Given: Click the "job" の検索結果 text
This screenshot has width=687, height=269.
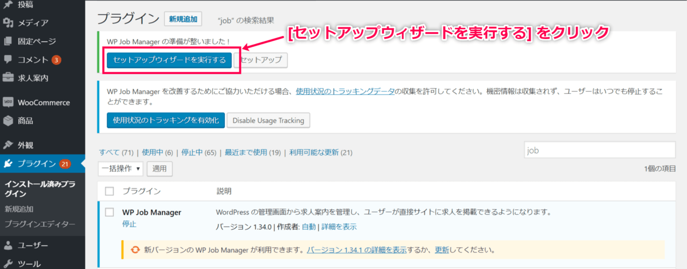Looking at the screenshot, I should [x=246, y=20].
